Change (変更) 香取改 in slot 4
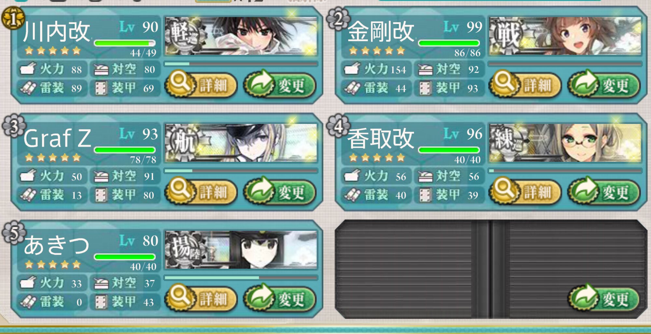 pyautogui.click(x=604, y=192)
